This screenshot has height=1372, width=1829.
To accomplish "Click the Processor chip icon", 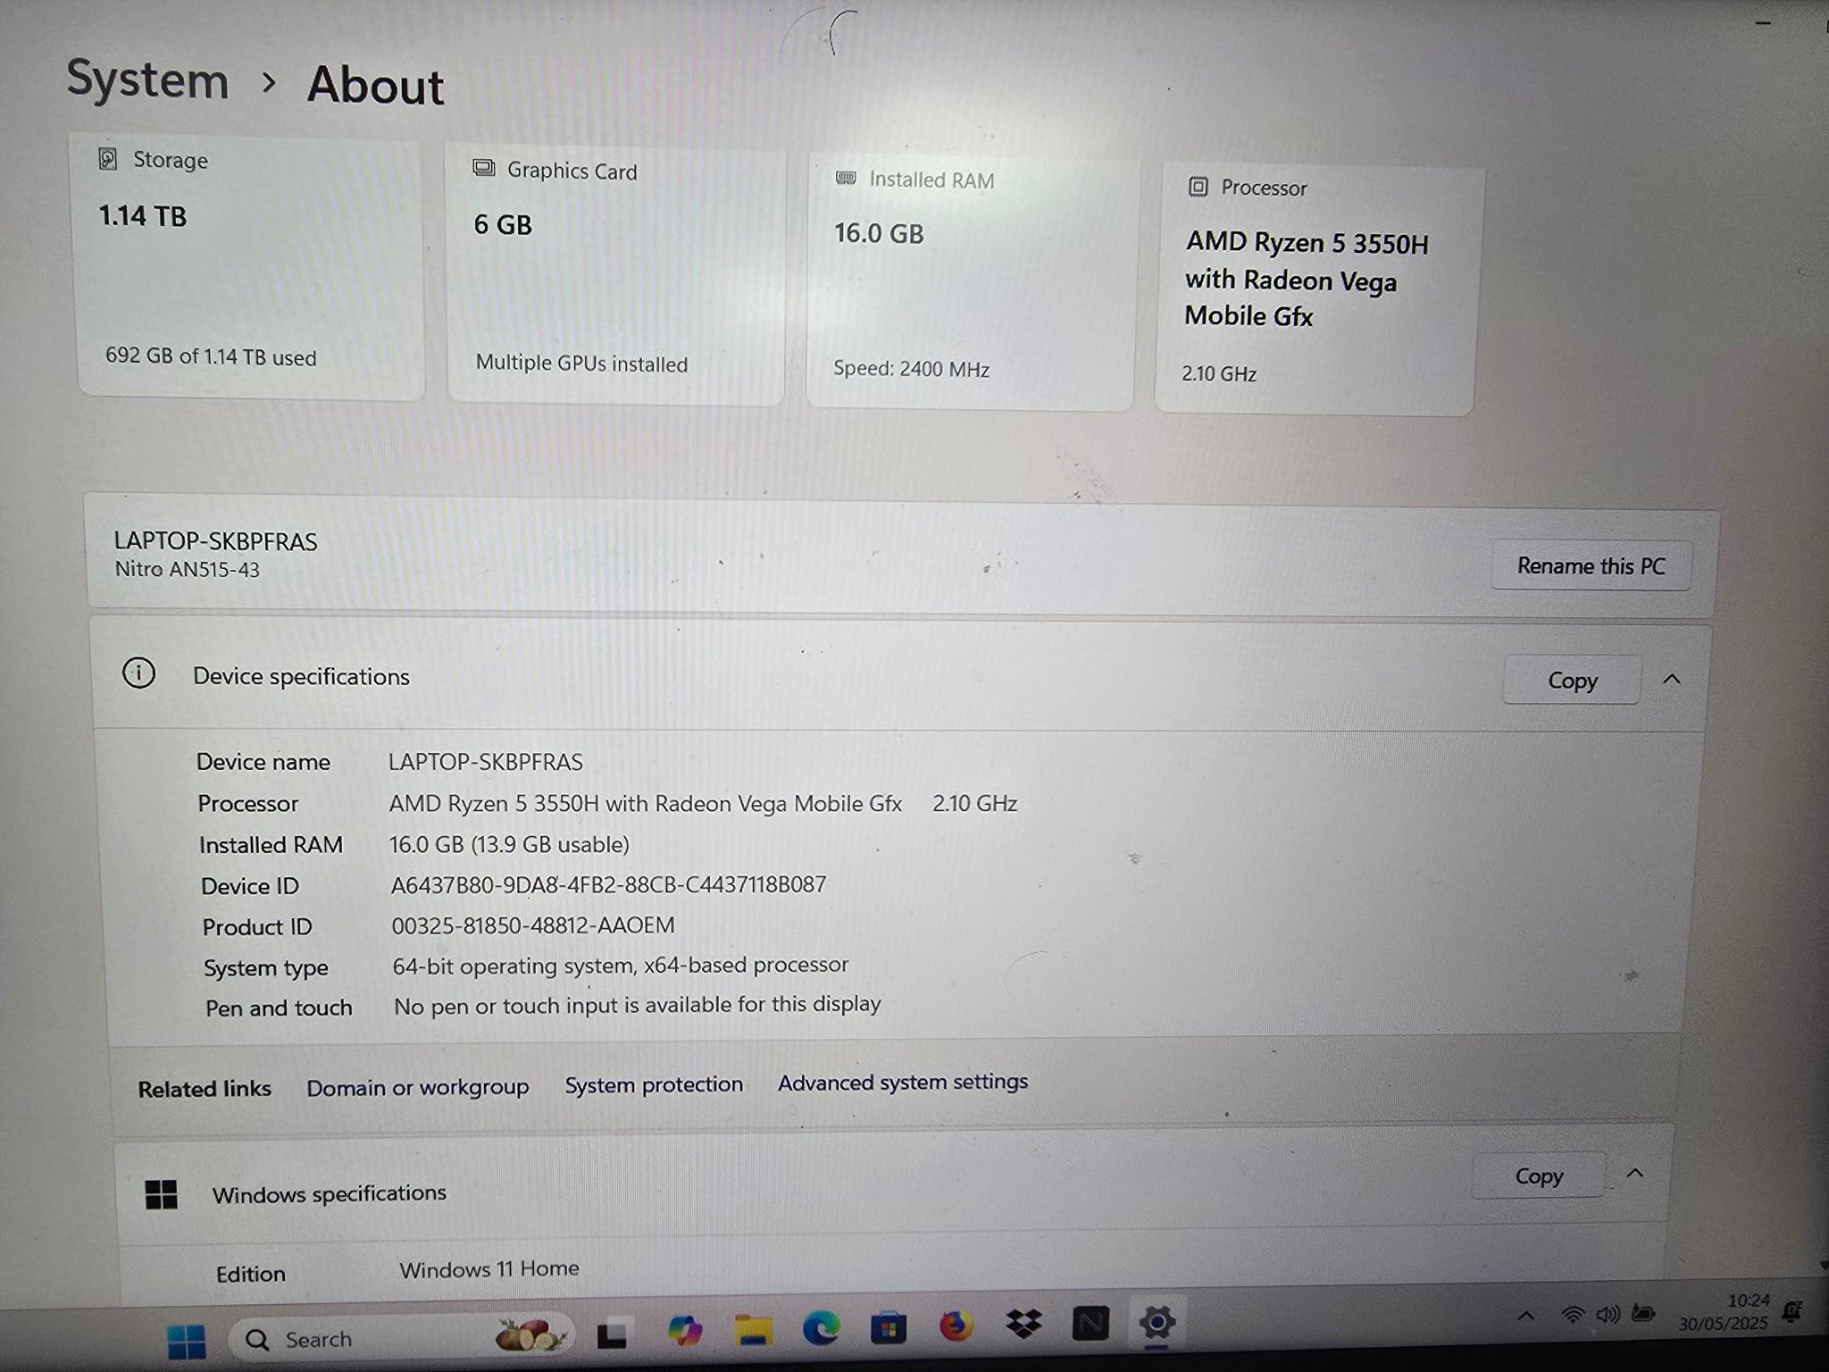I will tap(1198, 187).
